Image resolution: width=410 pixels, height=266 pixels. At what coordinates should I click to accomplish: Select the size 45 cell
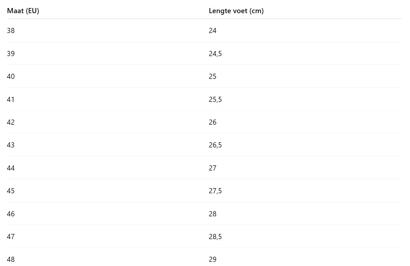click(11, 191)
